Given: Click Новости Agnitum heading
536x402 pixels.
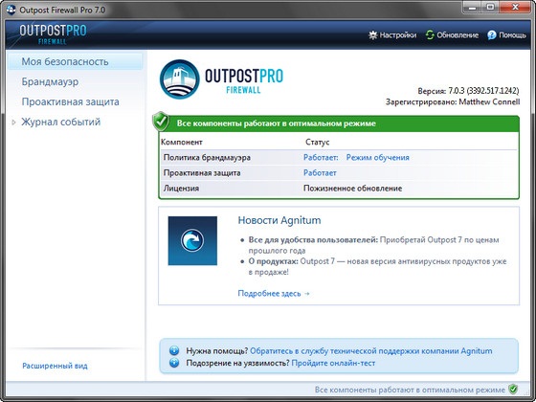Looking at the screenshot, I should pos(279,220).
